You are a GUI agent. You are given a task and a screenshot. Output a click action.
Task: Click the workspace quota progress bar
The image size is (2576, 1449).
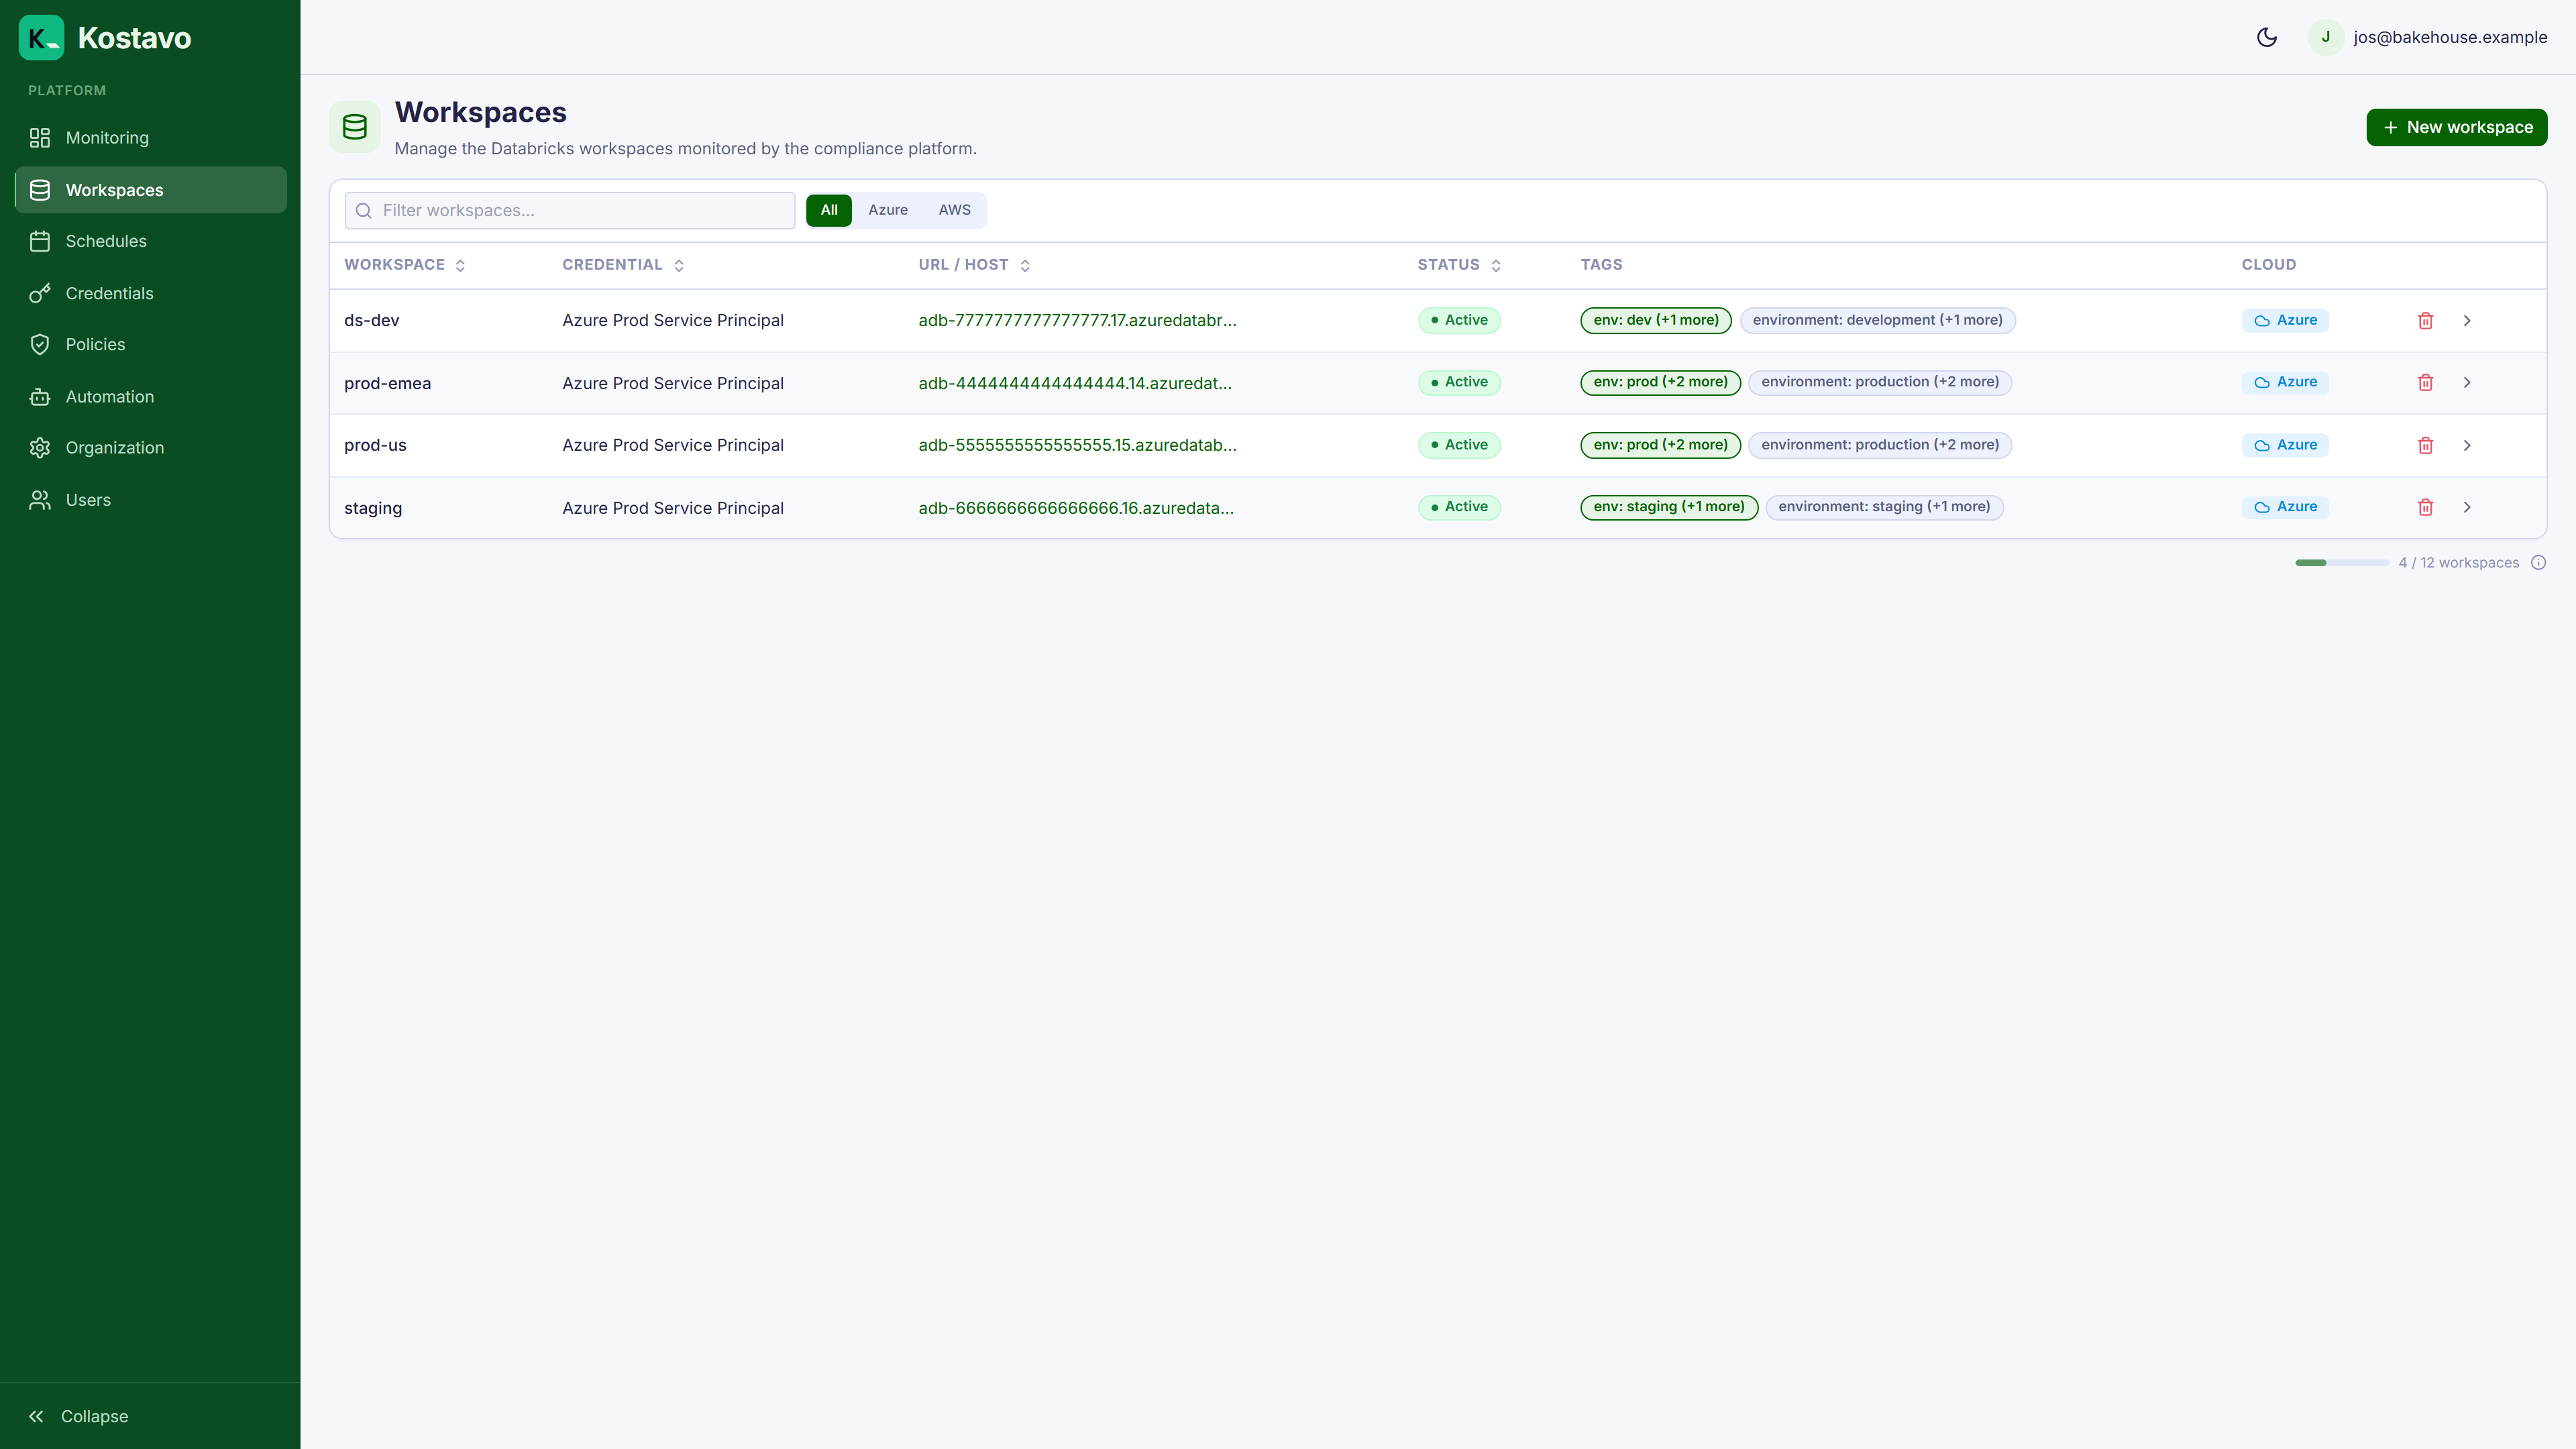click(2342, 563)
